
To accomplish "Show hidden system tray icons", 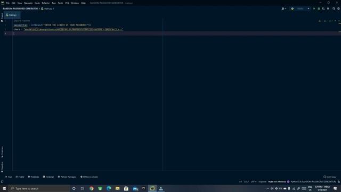I will pyautogui.click(x=267, y=188).
